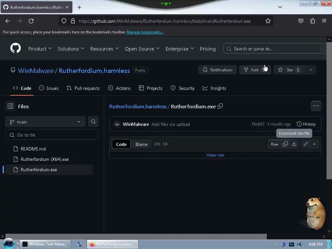Focus the Go to file field
The image size is (332, 249).
52,135
